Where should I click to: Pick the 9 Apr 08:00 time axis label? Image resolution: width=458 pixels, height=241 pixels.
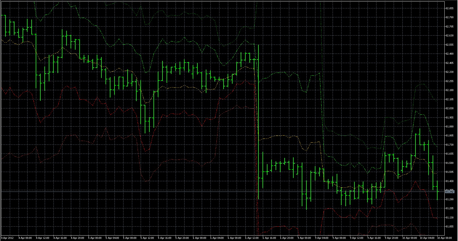tap(339, 238)
